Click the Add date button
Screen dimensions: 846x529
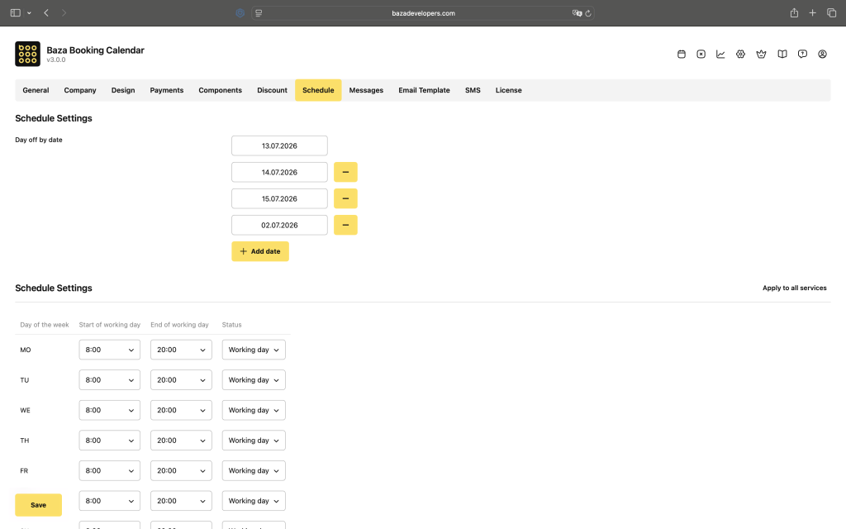260,251
